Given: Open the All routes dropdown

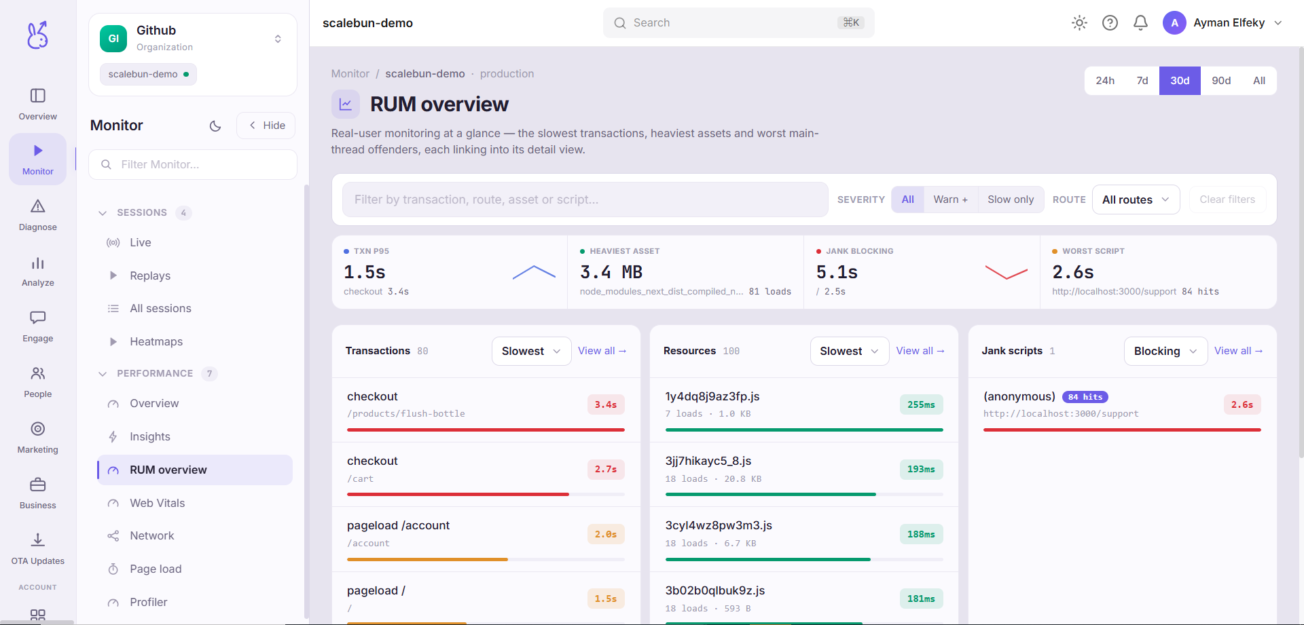Looking at the screenshot, I should 1136,200.
